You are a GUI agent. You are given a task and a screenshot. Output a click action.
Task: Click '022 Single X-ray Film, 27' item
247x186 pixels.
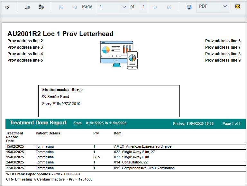coord(134,152)
